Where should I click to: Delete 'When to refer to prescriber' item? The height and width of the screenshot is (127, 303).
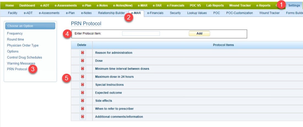[82, 109]
